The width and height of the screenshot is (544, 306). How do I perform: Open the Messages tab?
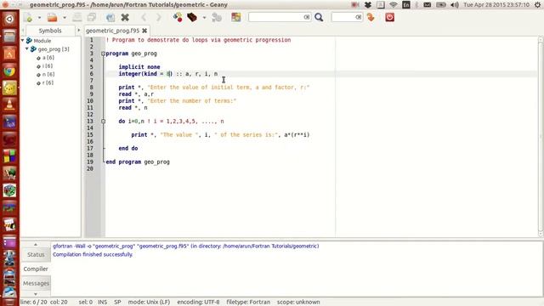pyautogui.click(x=36, y=283)
